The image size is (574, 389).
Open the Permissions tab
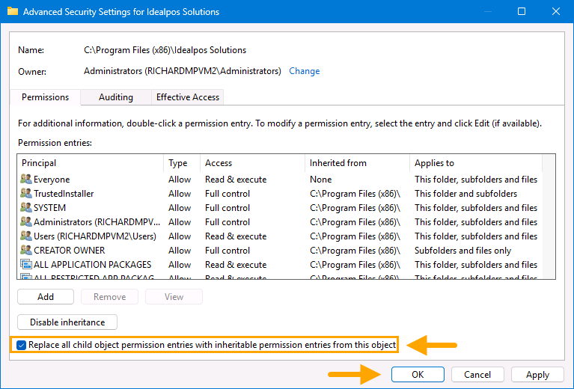pos(46,97)
